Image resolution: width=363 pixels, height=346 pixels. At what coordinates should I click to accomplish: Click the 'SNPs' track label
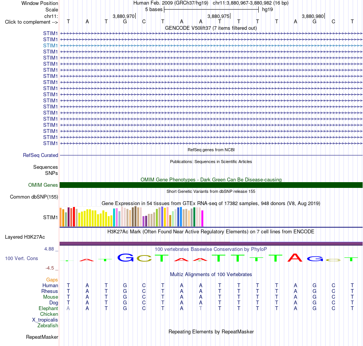pos(52,173)
